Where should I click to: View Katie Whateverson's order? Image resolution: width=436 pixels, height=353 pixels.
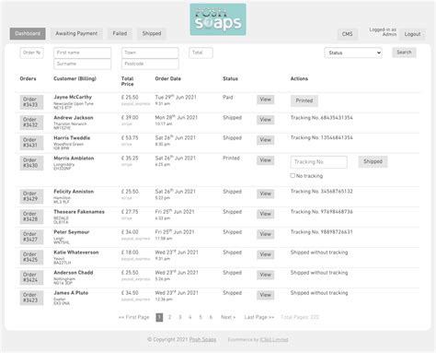[265, 254]
